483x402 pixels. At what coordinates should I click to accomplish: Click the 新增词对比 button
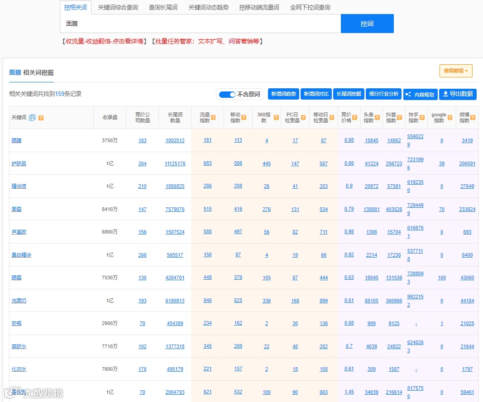coord(316,94)
